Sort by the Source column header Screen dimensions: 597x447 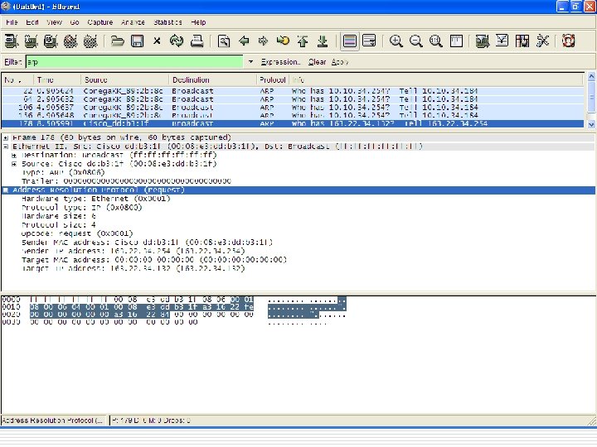click(124, 79)
